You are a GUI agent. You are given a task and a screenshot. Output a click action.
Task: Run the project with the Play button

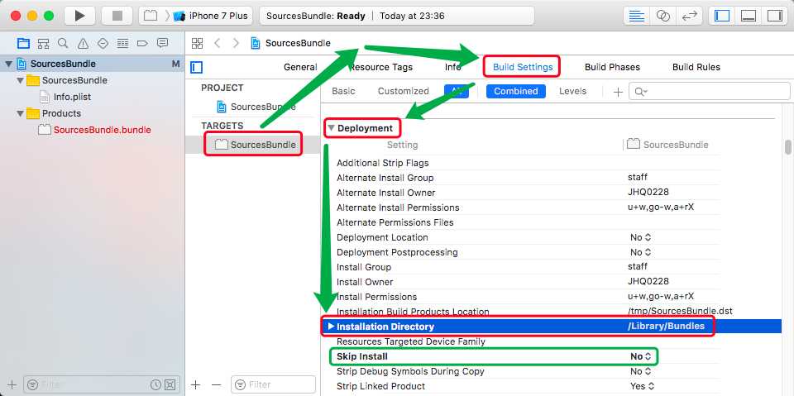pyautogui.click(x=79, y=16)
